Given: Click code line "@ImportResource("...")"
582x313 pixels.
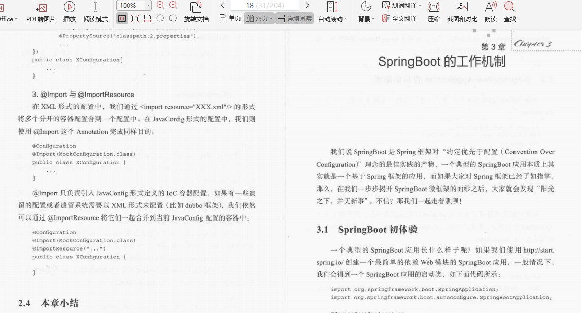Looking at the screenshot, I should [69, 248].
